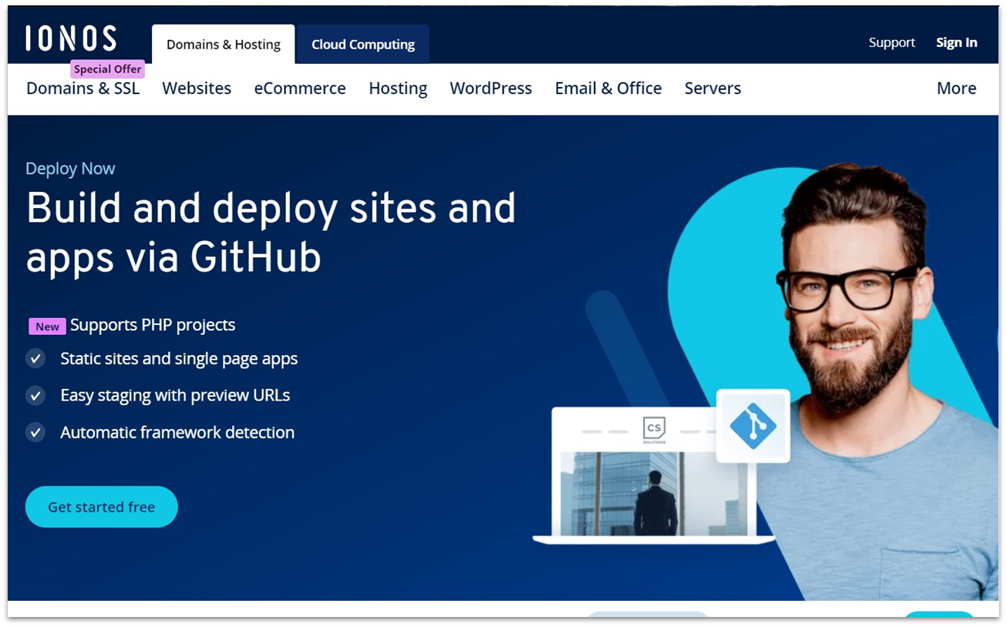Open the Support link
Image resolution: width=1007 pixels, height=627 pixels.
(x=892, y=42)
